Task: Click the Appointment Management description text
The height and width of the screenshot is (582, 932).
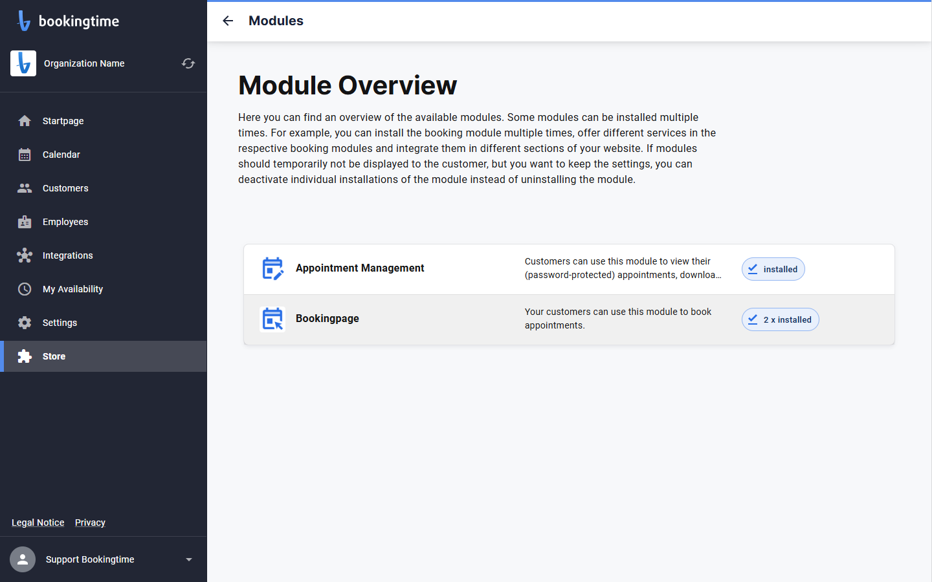Action: point(623,268)
